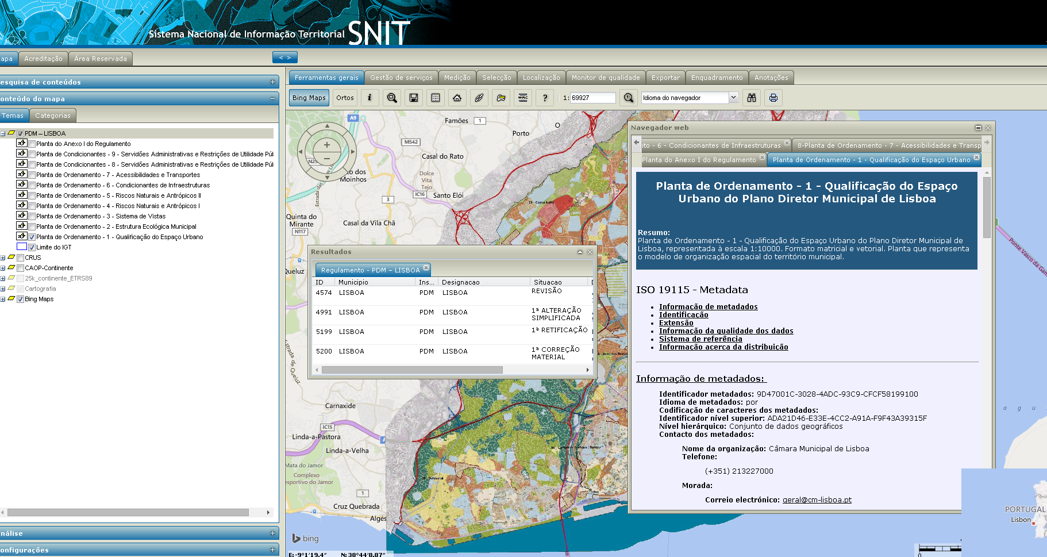Click the Navegador web tabs right scroll arrow
The height and width of the screenshot is (557, 1047).
tap(987, 143)
